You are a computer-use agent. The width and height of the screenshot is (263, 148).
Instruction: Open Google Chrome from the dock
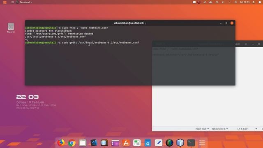[72, 143]
